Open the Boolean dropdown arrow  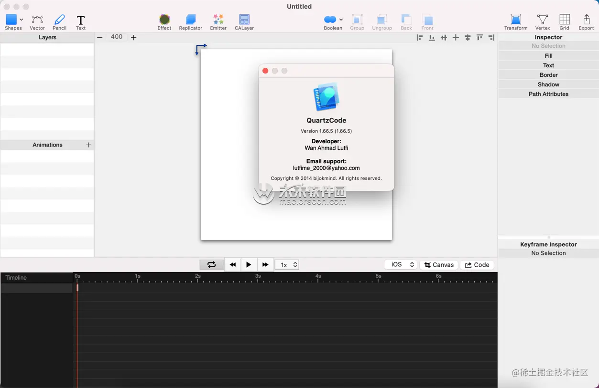tap(341, 20)
